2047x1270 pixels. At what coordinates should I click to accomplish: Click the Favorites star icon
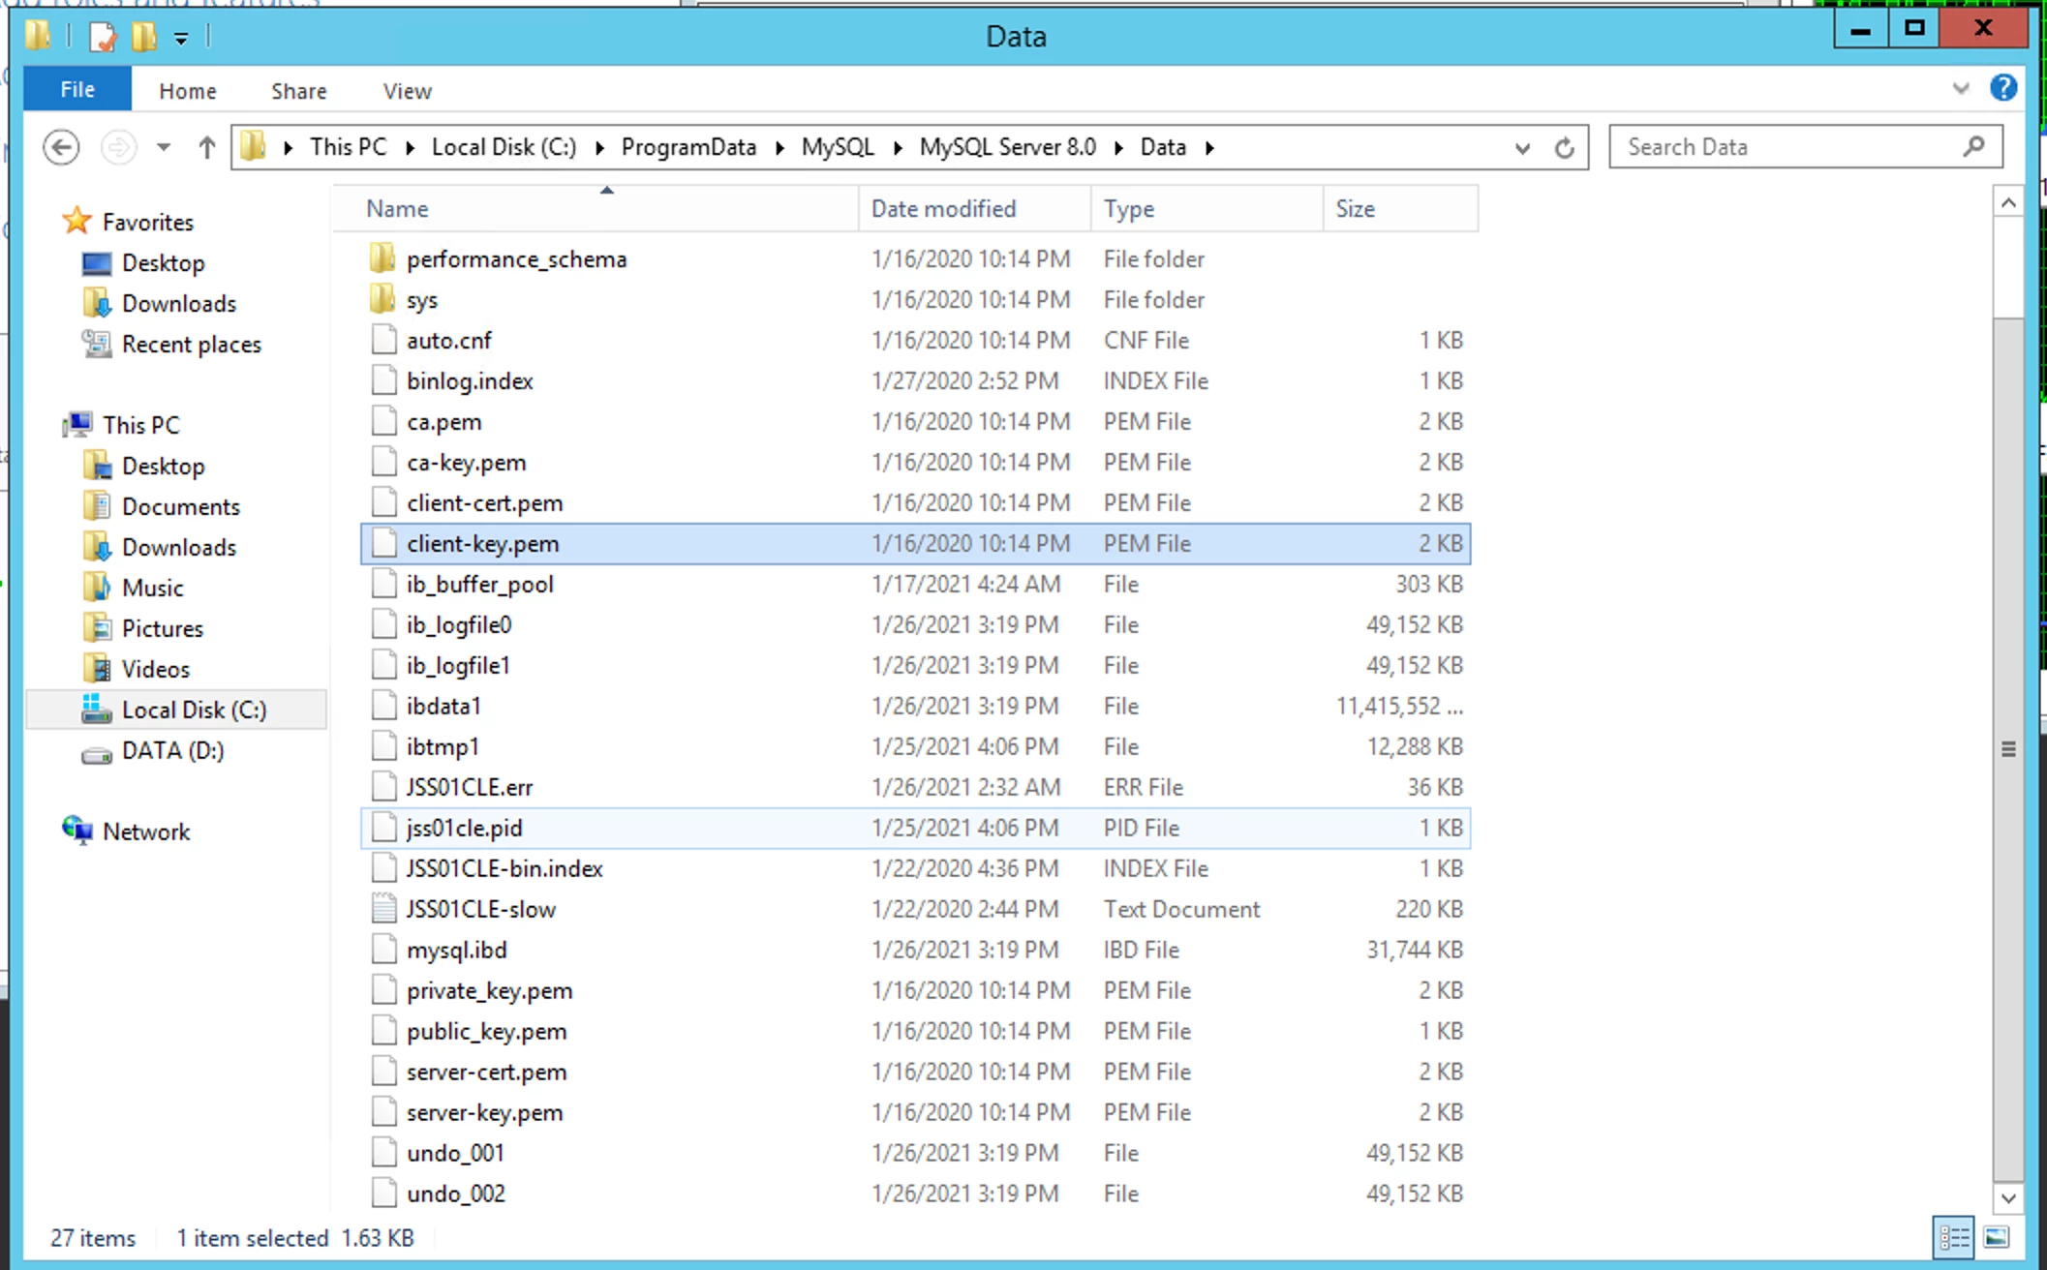pyautogui.click(x=76, y=222)
